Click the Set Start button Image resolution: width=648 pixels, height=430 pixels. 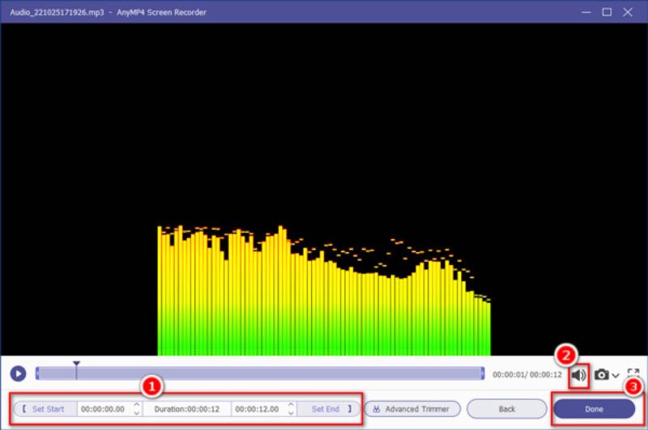45,409
